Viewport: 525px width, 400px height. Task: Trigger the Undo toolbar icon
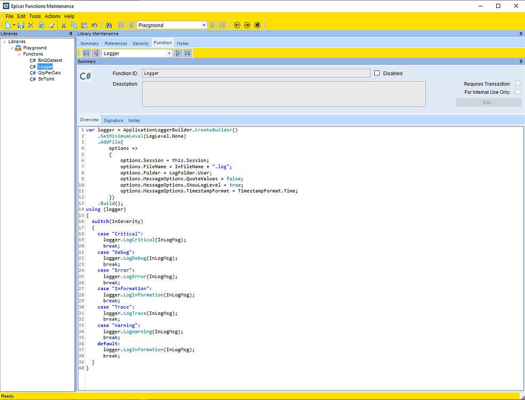click(95, 25)
